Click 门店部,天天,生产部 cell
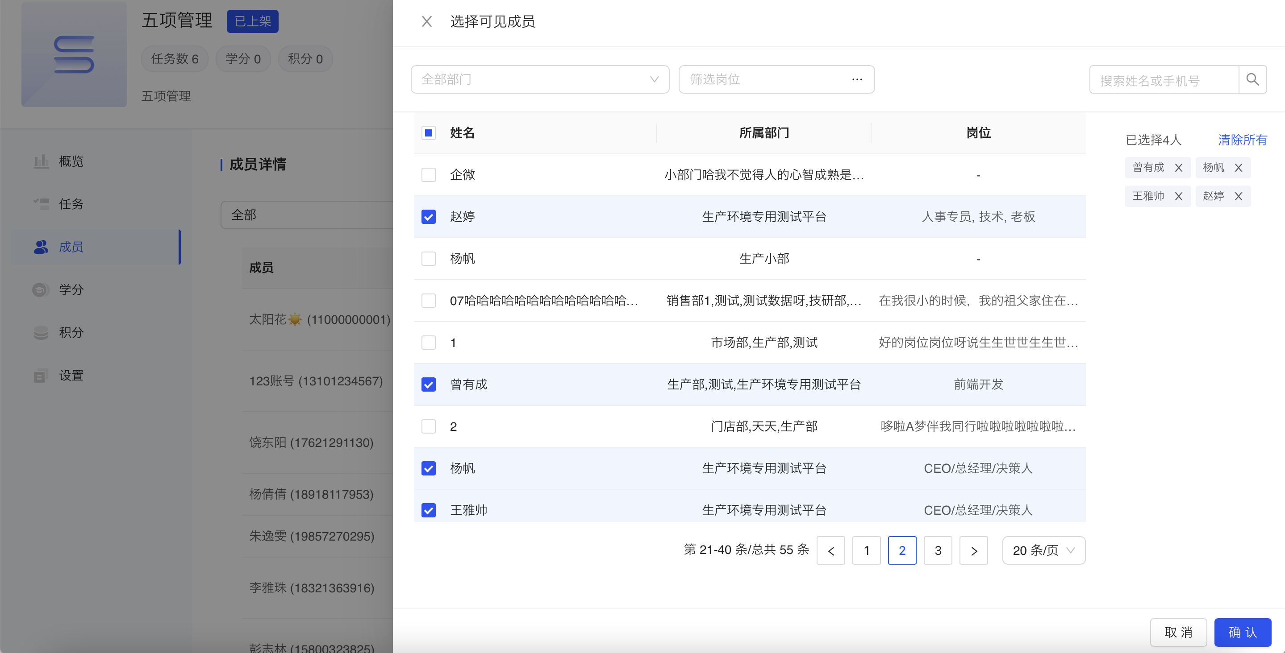The width and height of the screenshot is (1285, 653). 764,426
